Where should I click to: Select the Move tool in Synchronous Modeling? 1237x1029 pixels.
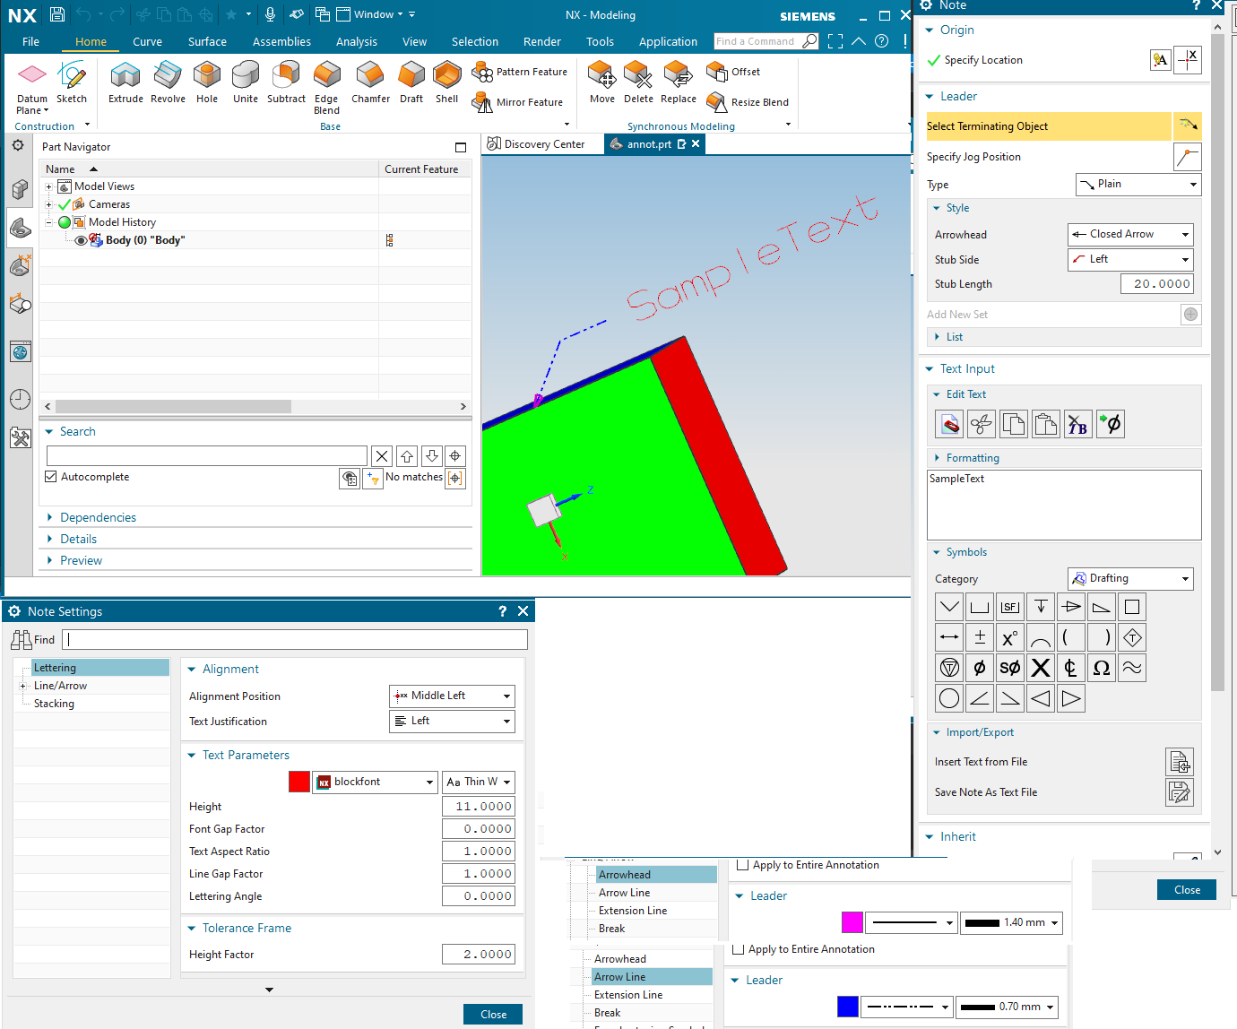pyautogui.click(x=601, y=82)
